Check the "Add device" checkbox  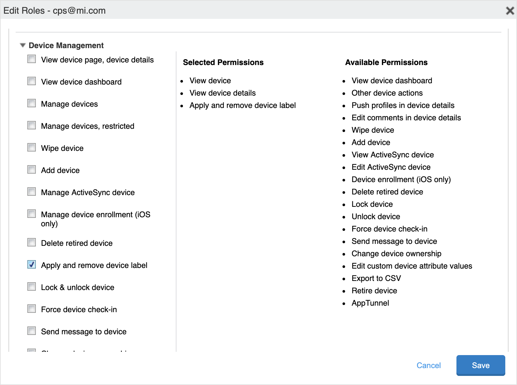pyautogui.click(x=31, y=169)
